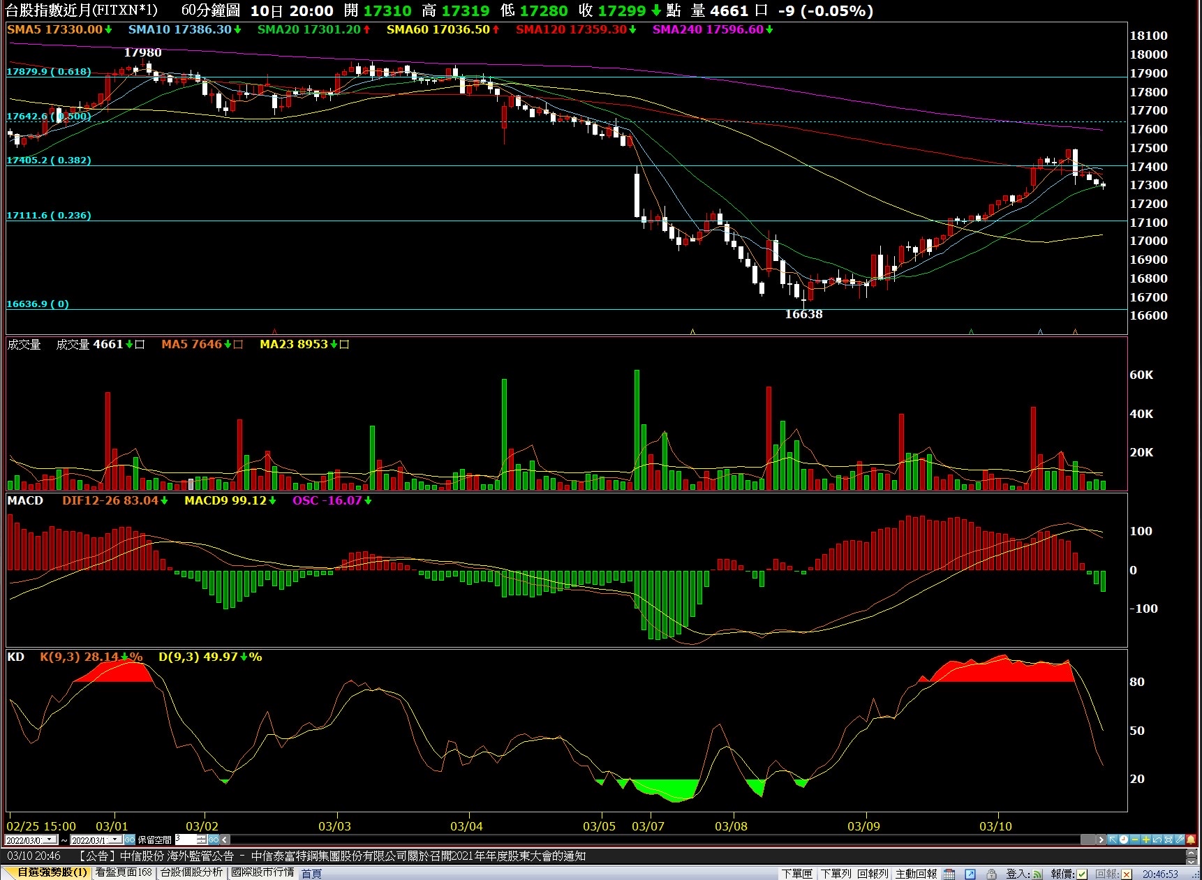Click the fit-to-screen chart icon
The width and height of the screenshot is (1202, 880).
pos(1168,840)
